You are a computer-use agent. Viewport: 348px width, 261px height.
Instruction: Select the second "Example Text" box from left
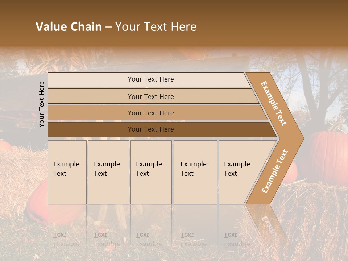tap(108, 172)
